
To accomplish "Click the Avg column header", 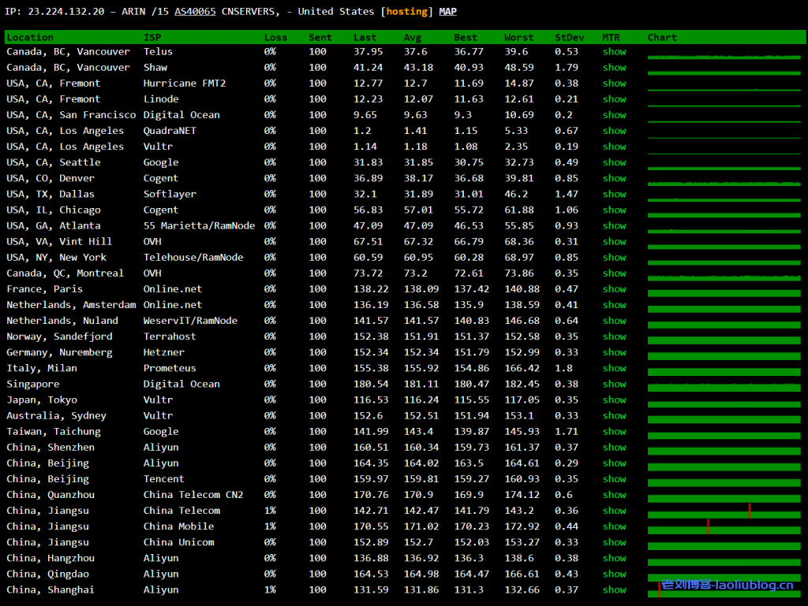I will (x=413, y=37).
